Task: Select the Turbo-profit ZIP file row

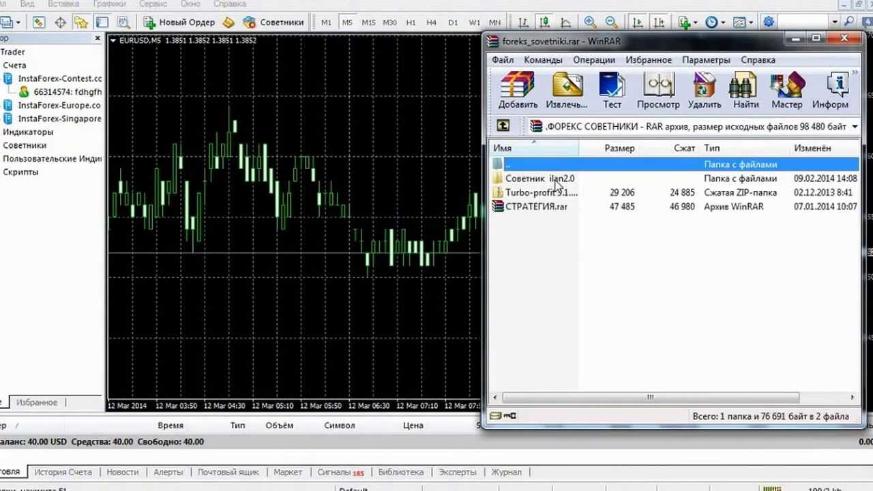Action: [675, 192]
